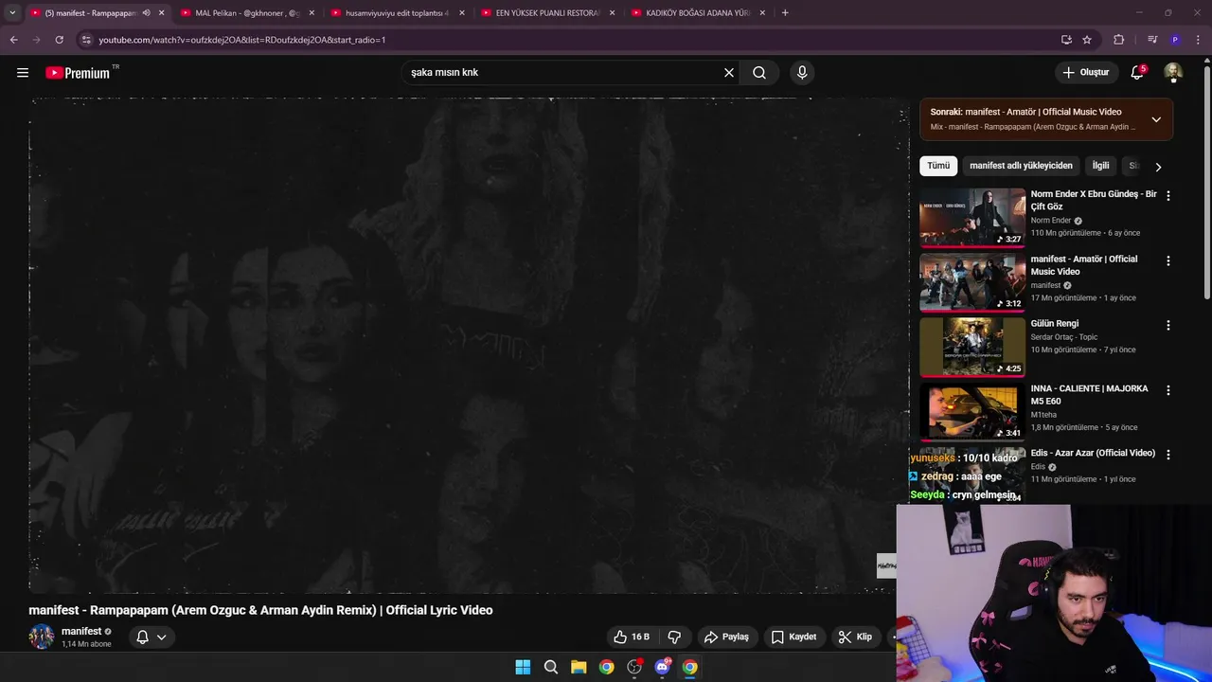This screenshot has height=682, width=1212.
Task: Open OBS Studio from taskbar
Action: pos(634,667)
